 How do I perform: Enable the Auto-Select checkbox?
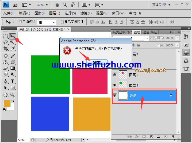coord(20,22)
